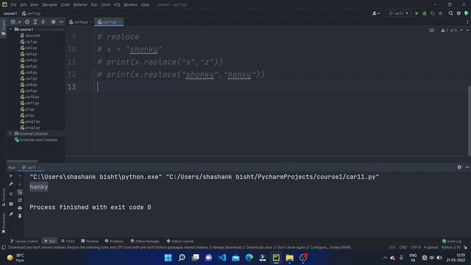Click editor line 13
471x265 pixels.
(x=283, y=87)
